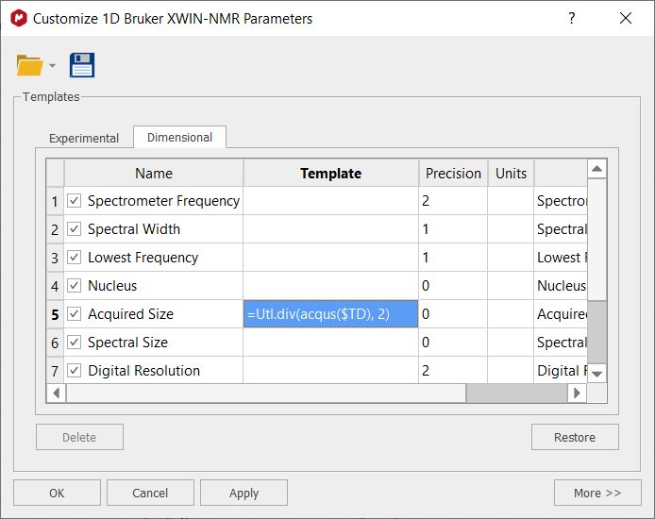The width and height of the screenshot is (655, 519).
Task: Toggle the Acquired Size checkbox
Action: tap(74, 314)
